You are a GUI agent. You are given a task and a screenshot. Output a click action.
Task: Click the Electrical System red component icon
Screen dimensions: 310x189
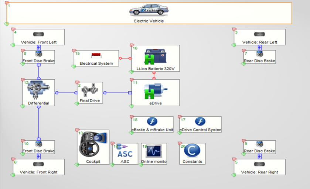point(96,55)
